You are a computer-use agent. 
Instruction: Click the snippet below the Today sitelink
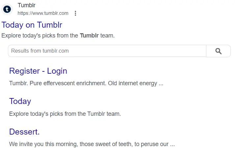65,114
